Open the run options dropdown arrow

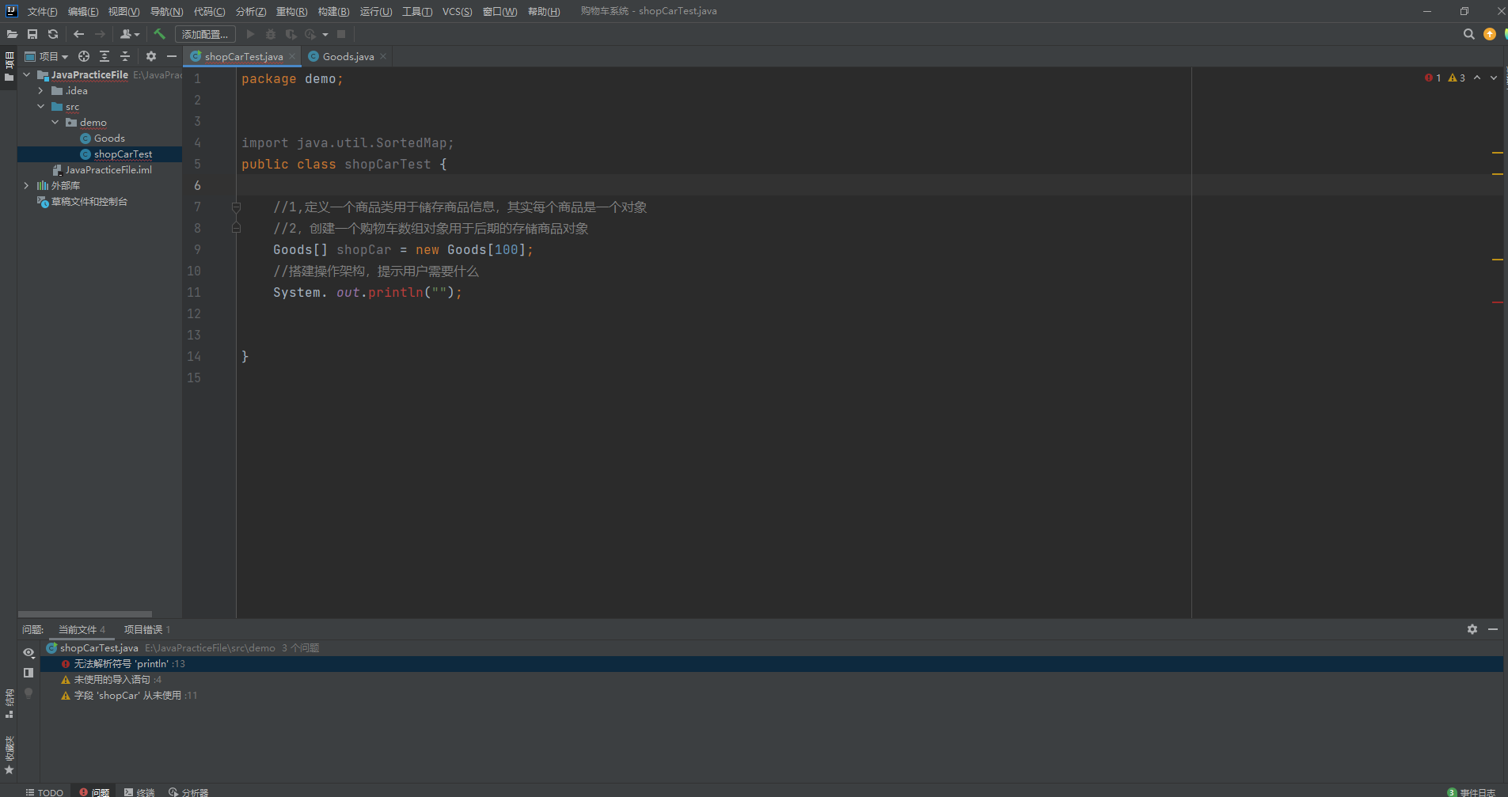coord(325,35)
